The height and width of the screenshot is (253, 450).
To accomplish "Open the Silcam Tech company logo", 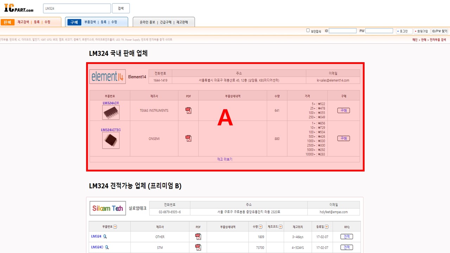I will (x=108, y=208).
